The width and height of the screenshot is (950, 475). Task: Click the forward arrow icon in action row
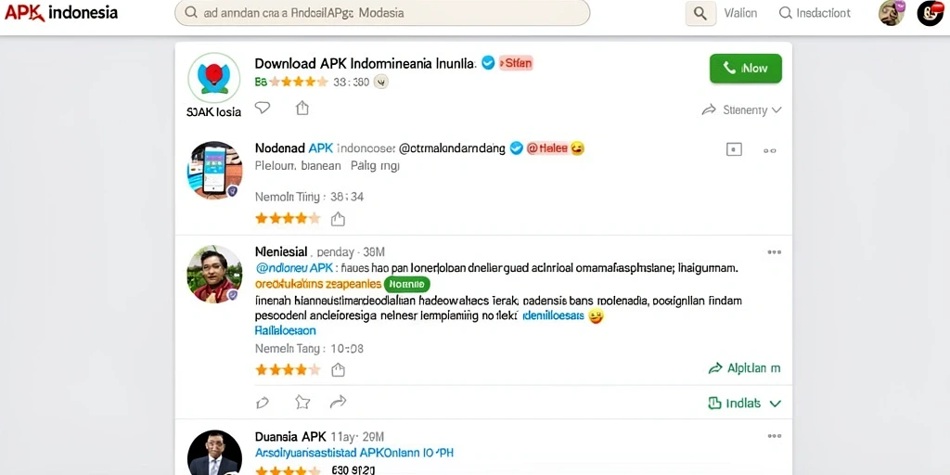338,402
